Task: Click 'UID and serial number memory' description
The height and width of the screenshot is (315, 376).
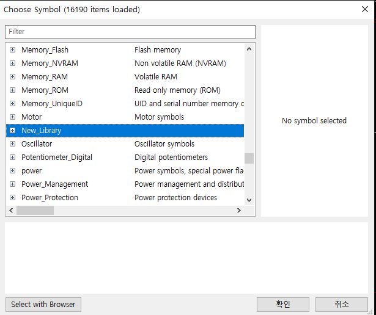Action: pyautogui.click(x=189, y=104)
